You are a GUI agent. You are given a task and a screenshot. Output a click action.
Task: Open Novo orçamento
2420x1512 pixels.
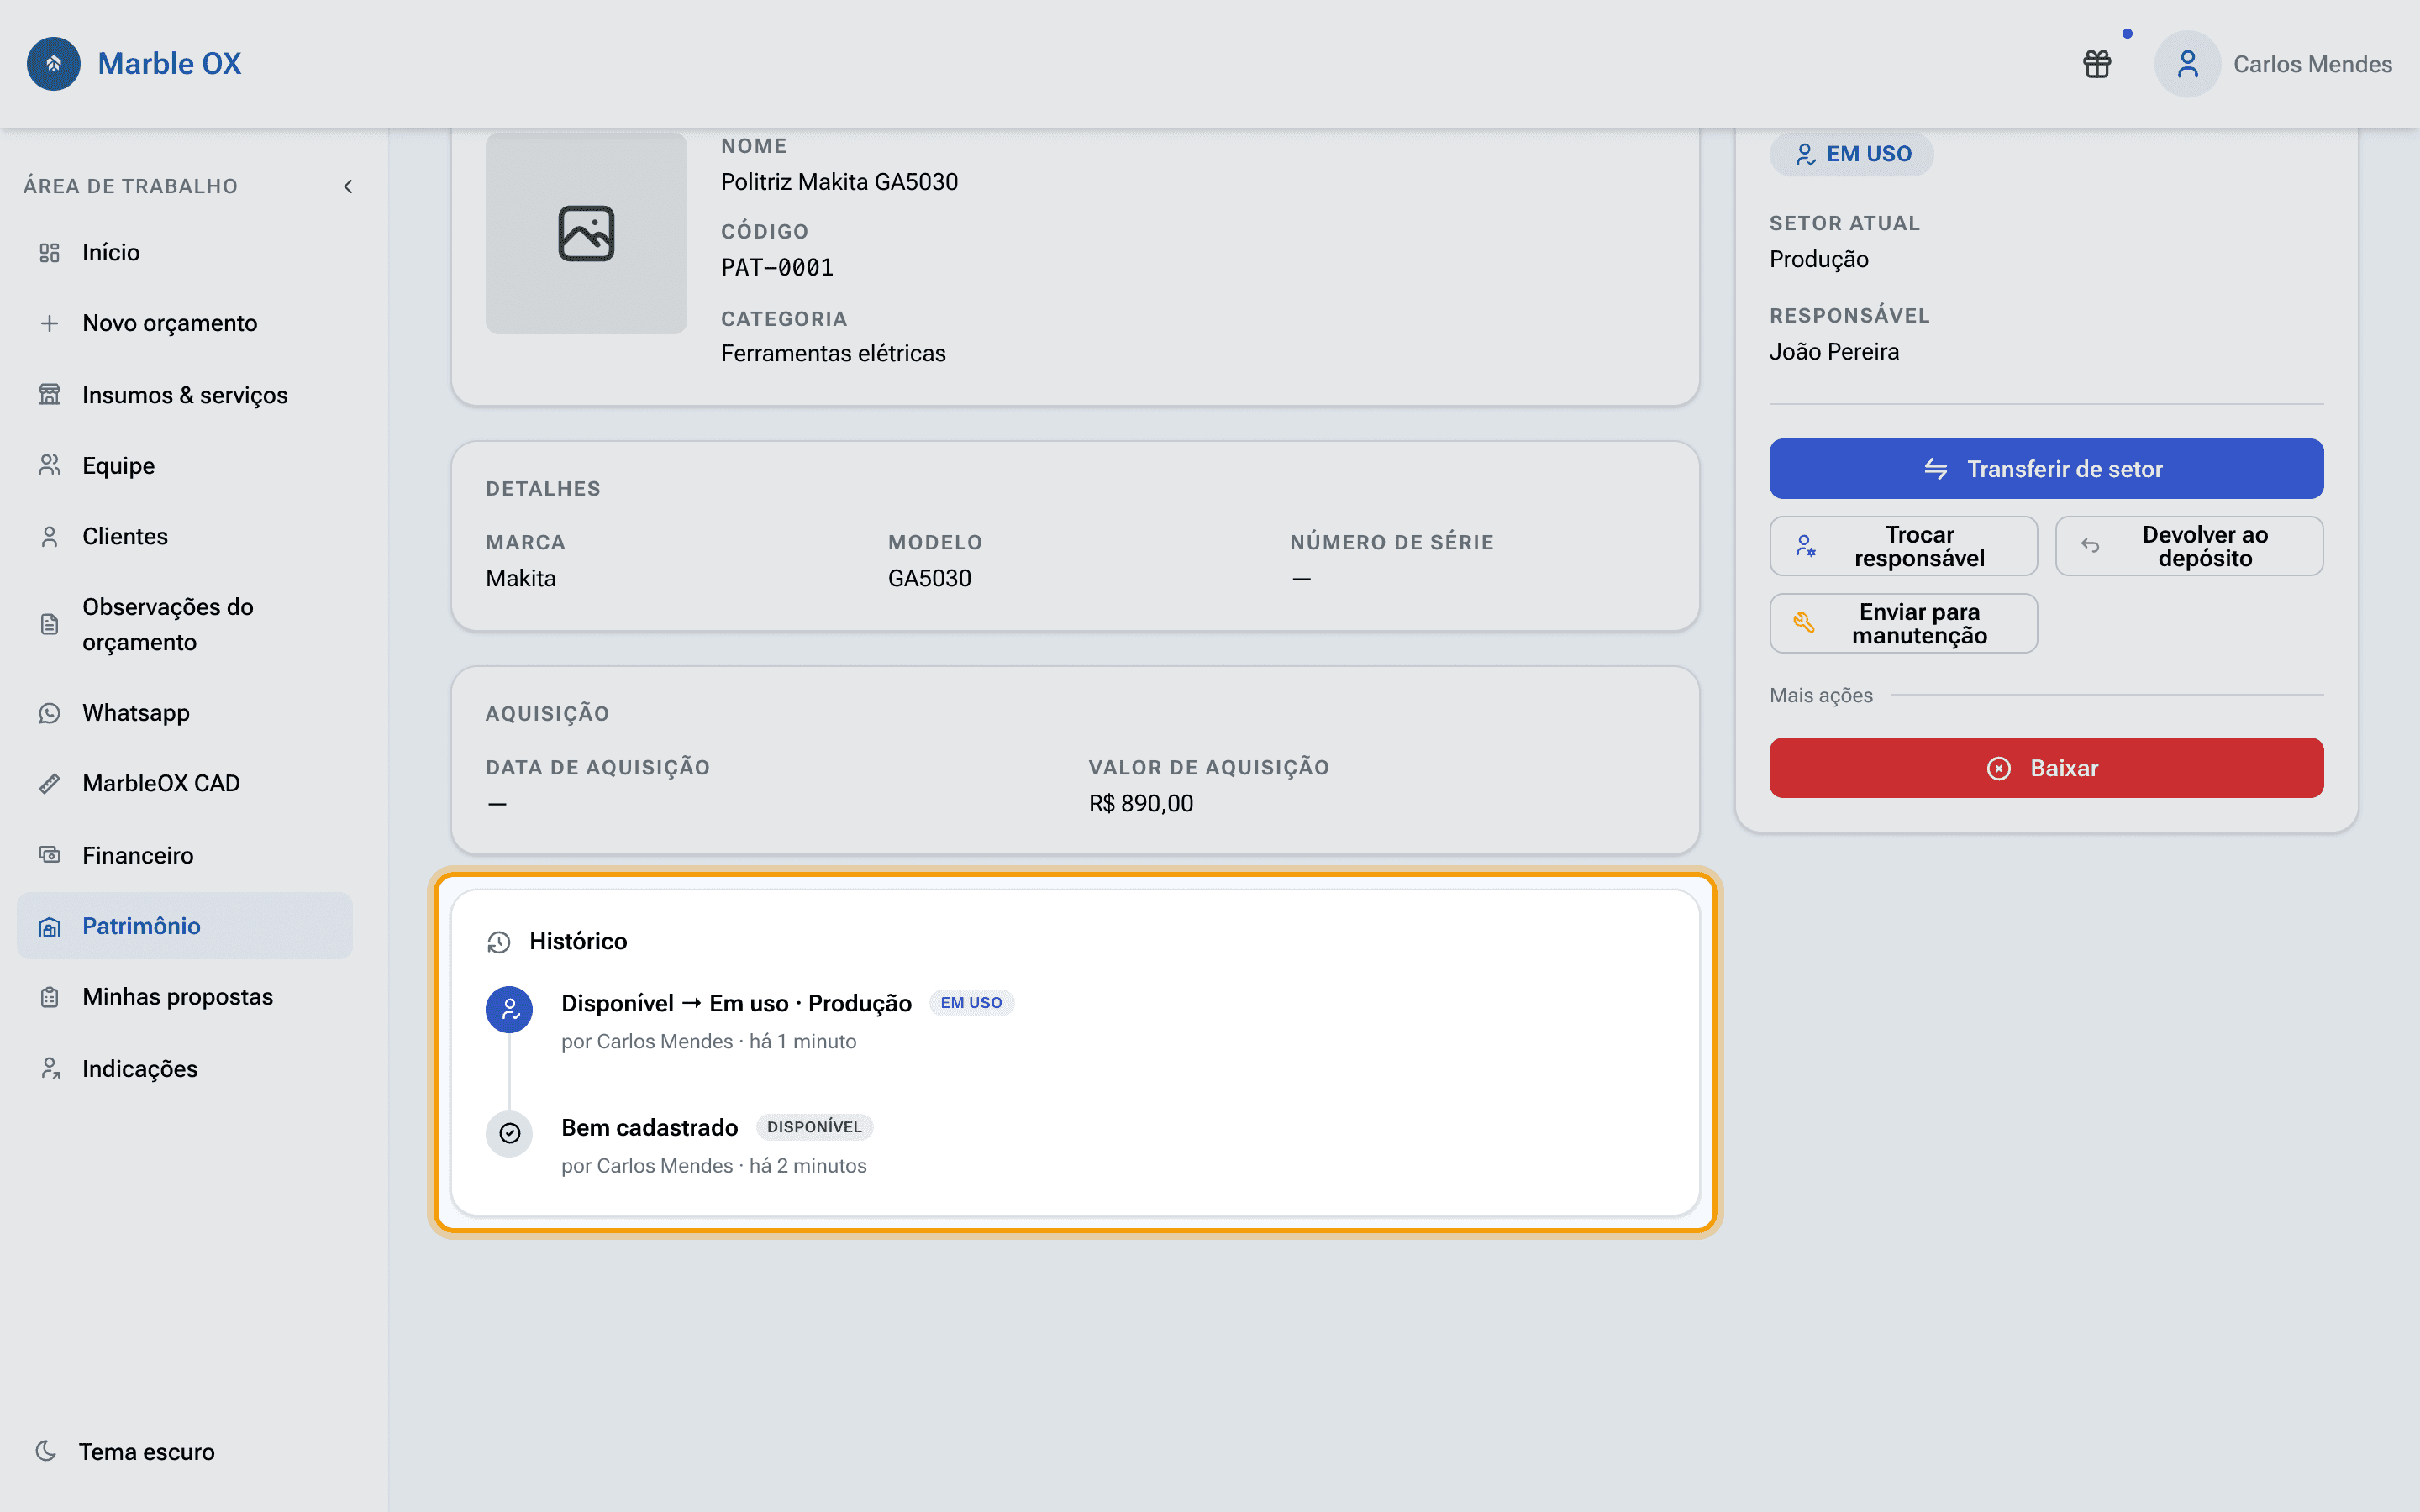(x=185, y=323)
